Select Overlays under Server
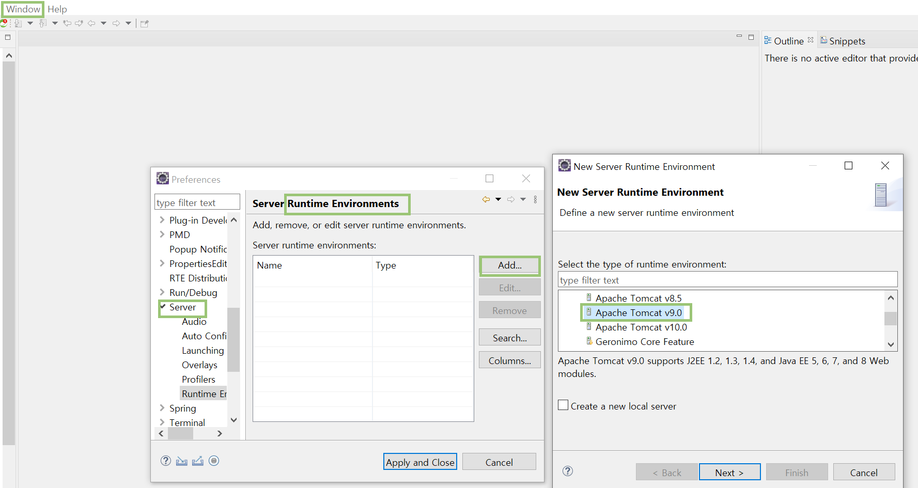The width and height of the screenshot is (918, 488). tap(199, 365)
